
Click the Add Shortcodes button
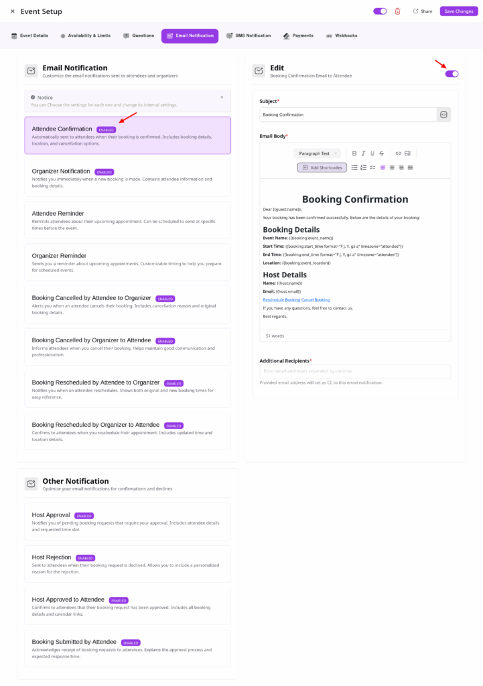click(x=322, y=167)
